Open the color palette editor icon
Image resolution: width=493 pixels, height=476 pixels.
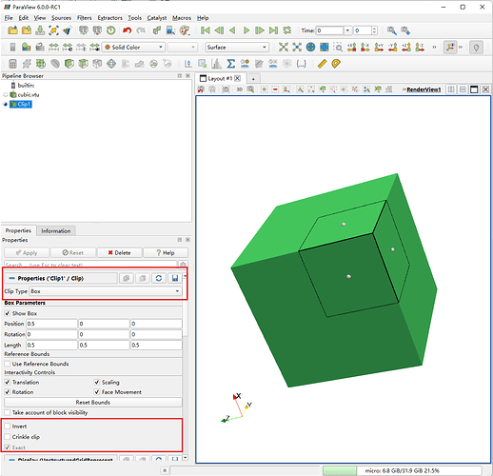click(x=185, y=30)
